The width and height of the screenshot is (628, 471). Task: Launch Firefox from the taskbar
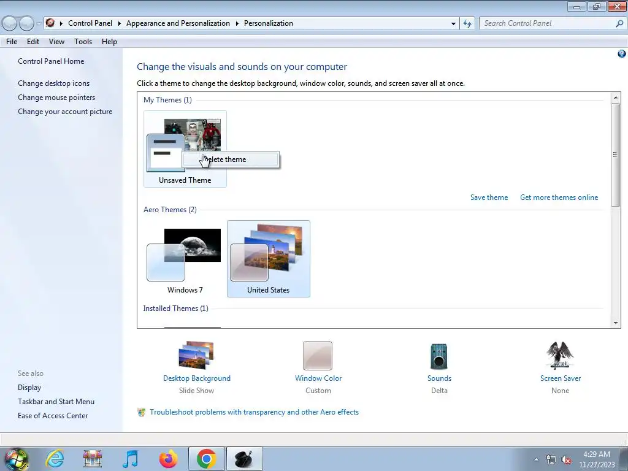[168, 459]
